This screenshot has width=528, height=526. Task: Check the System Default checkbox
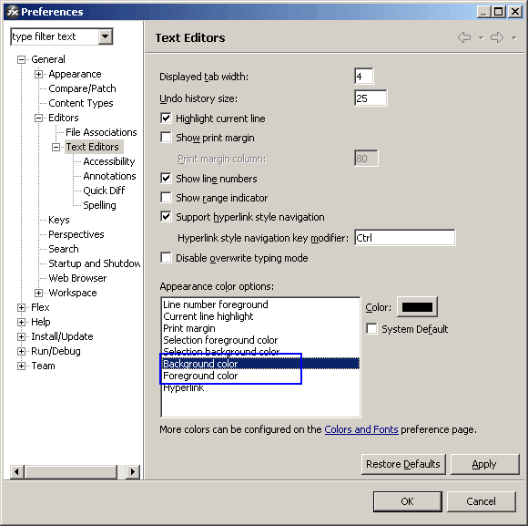coord(371,329)
